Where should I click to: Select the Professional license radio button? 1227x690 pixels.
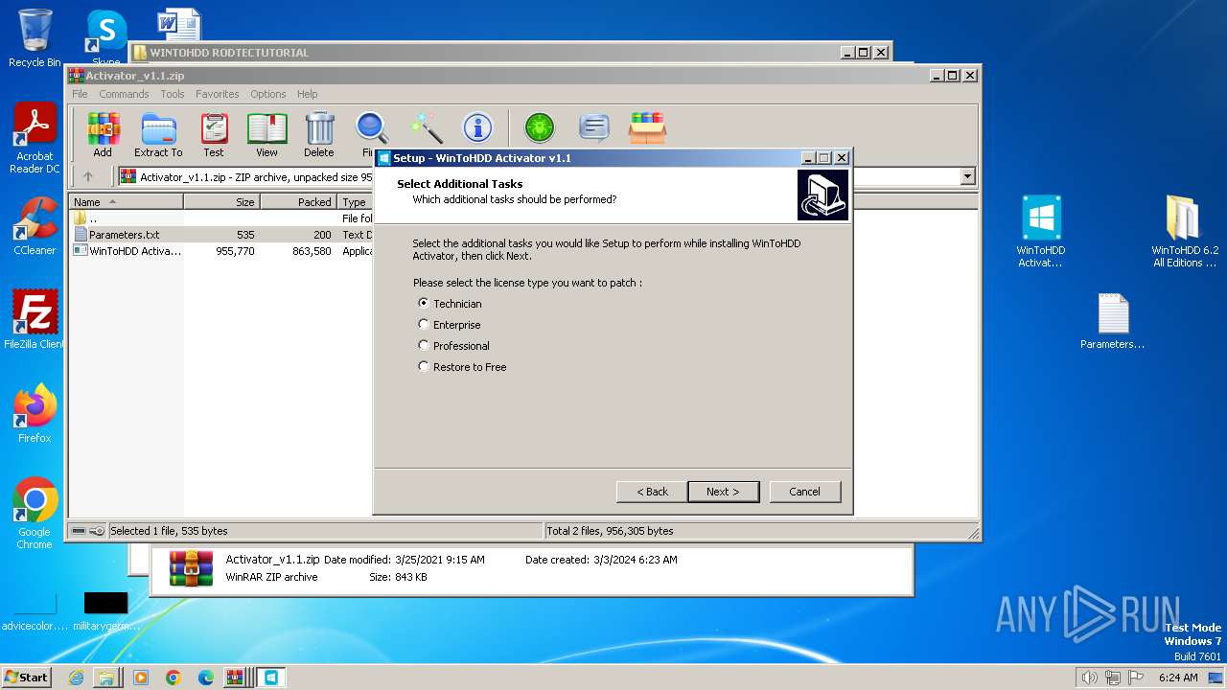click(424, 345)
